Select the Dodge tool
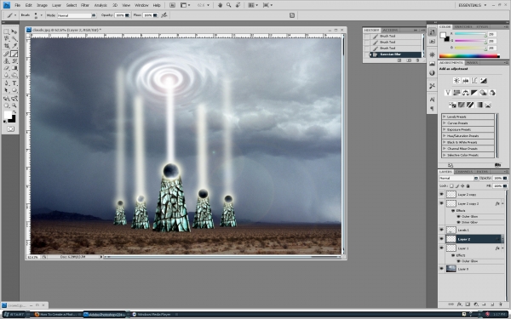The width and height of the screenshot is (511, 319). [14, 75]
